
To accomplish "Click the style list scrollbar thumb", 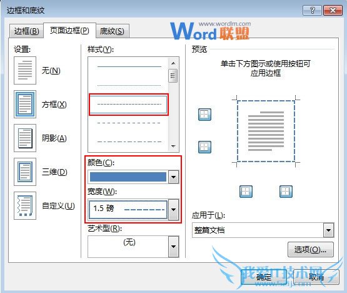I will [x=173, y=76].
